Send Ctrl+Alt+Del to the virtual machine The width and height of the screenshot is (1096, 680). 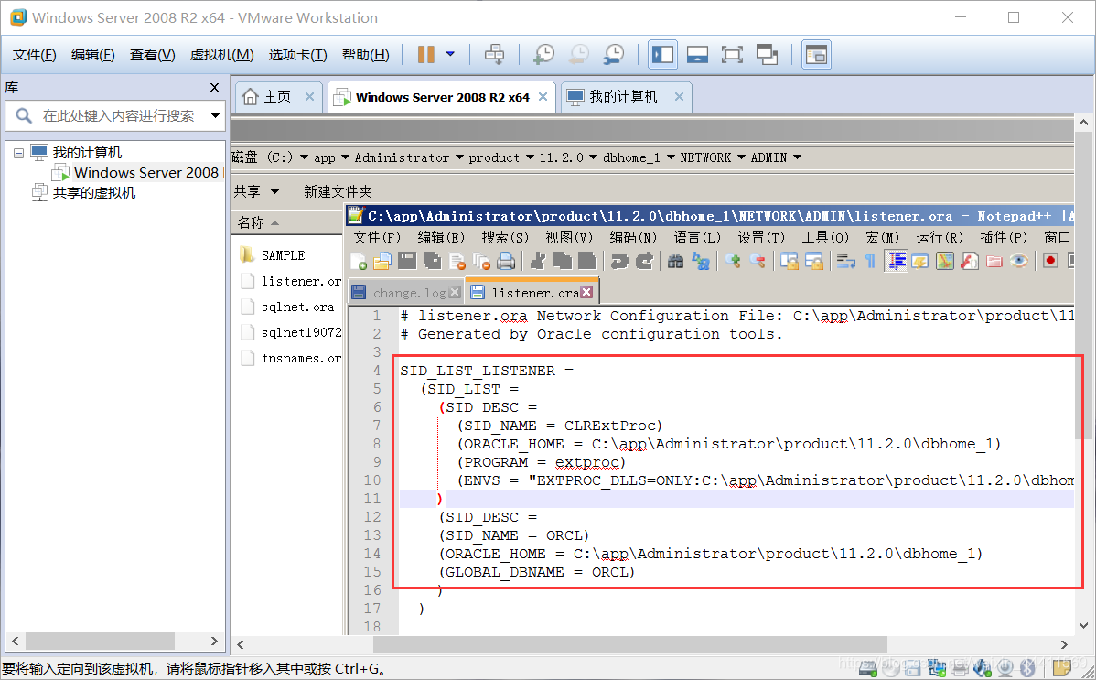[494, 55]
